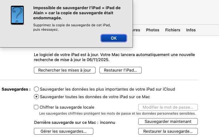
Task: Switch to the Photos tab
Action: coord(153,30)
